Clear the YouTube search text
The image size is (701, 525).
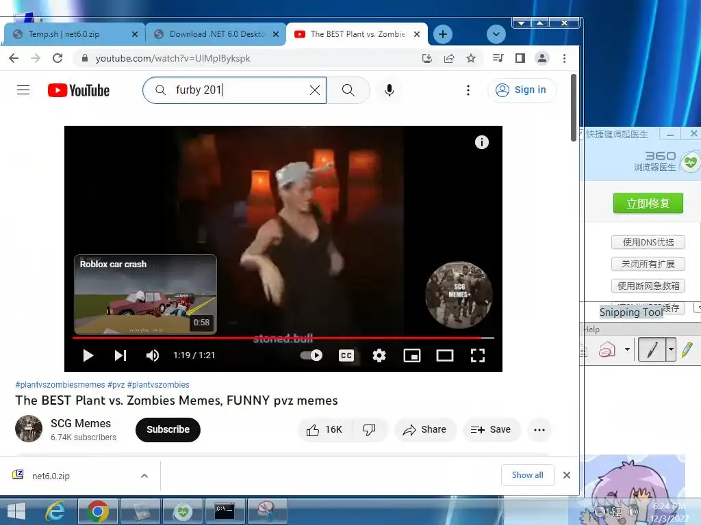(315, 90)
